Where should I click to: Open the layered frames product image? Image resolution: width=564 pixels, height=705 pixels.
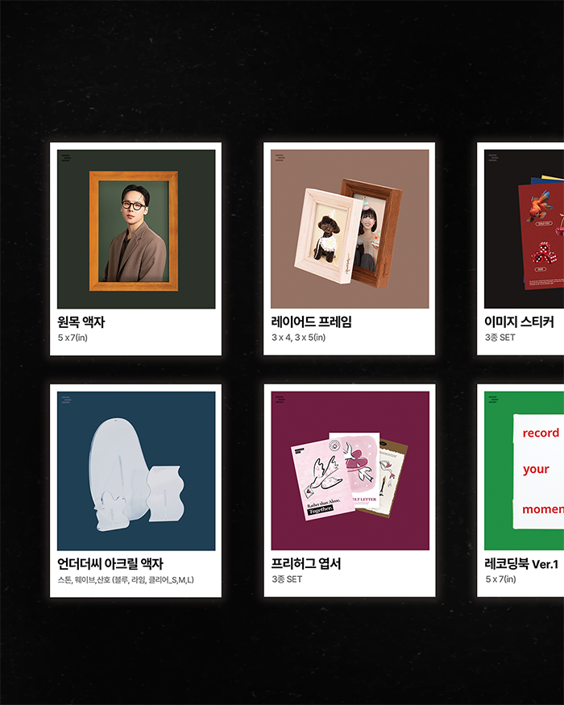(350, 229)
